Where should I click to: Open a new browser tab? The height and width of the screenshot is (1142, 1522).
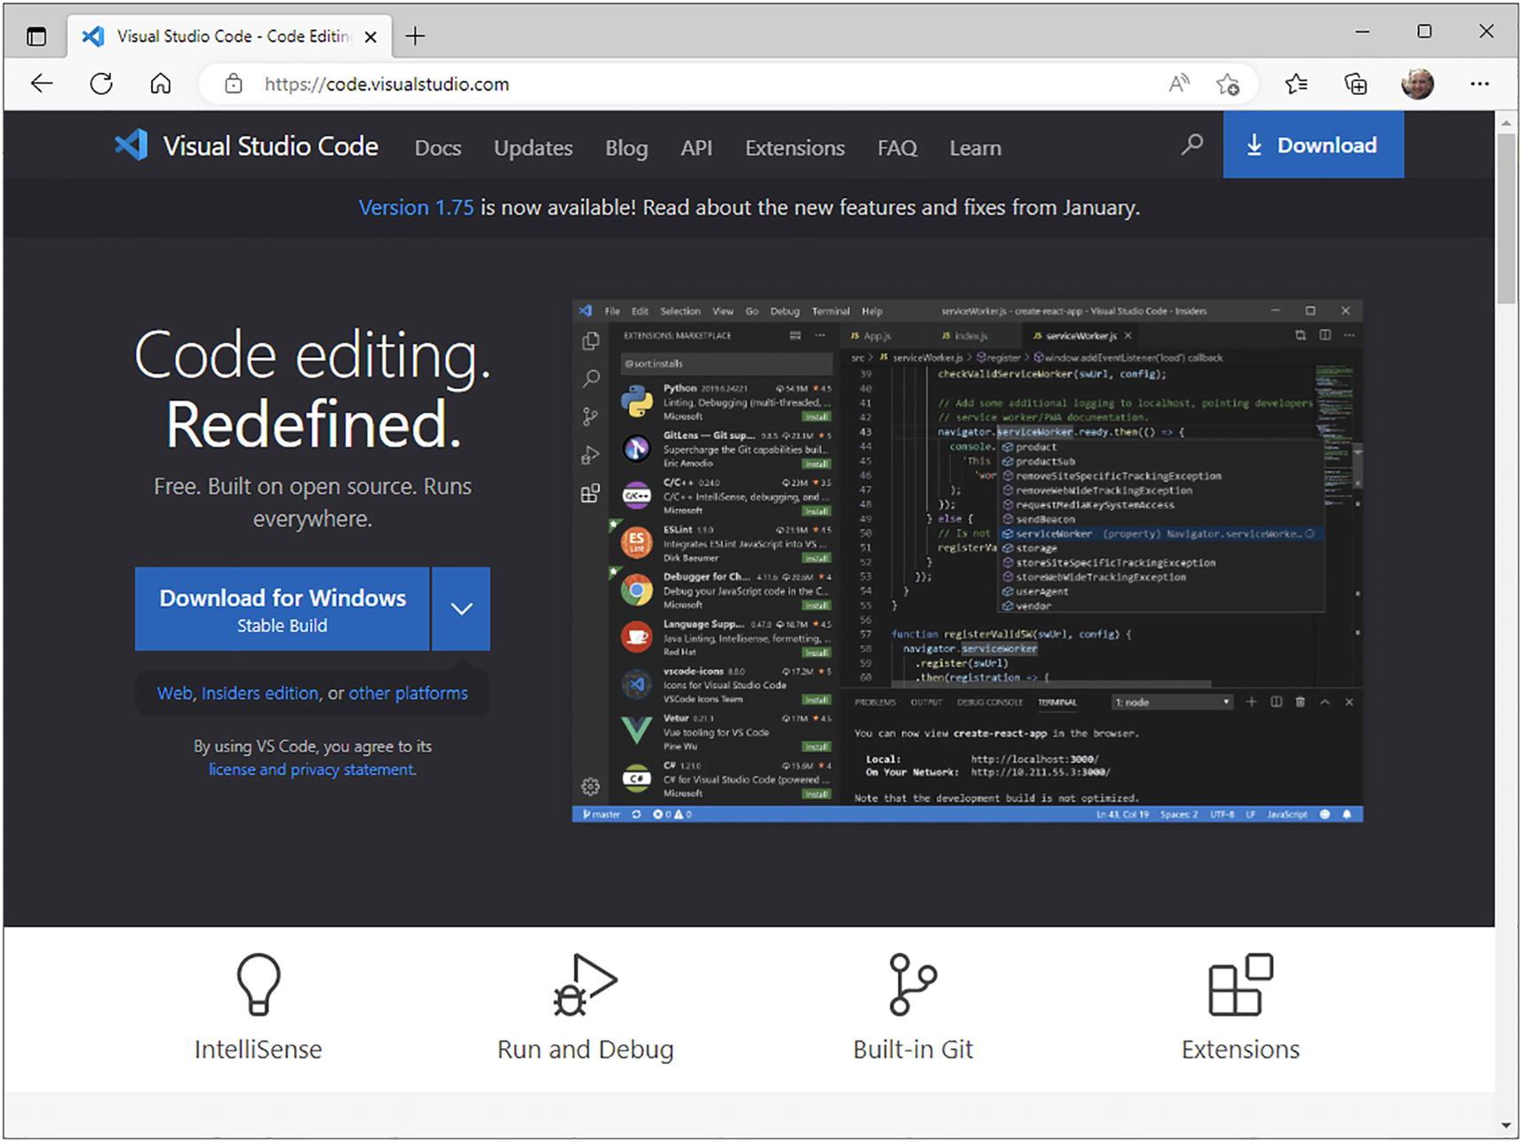415,36
